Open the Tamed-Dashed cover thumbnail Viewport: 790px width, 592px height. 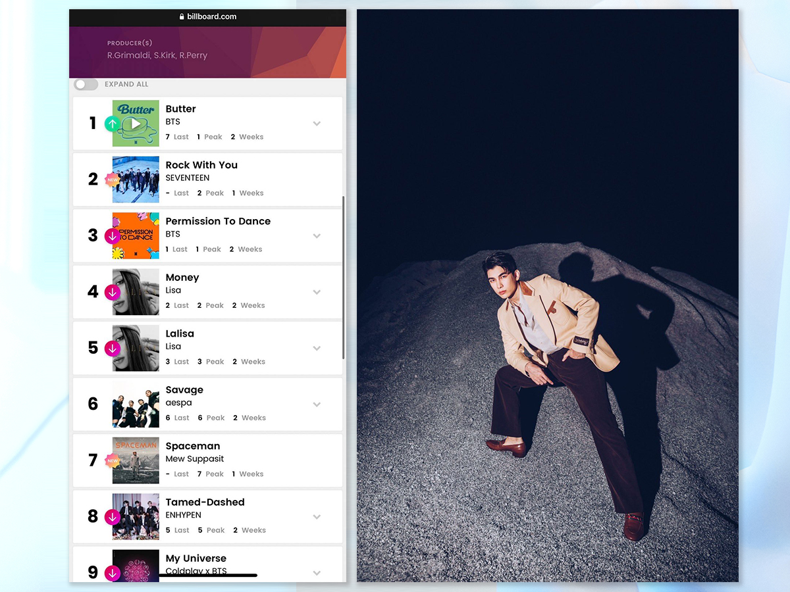136,516
